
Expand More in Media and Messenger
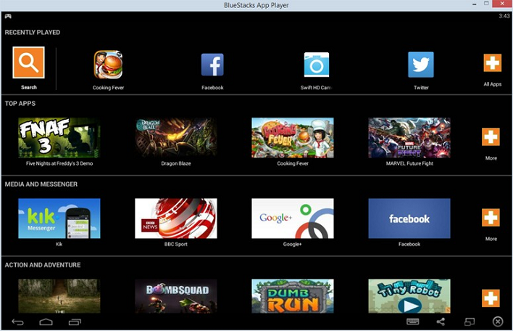(x=491, y=217)
